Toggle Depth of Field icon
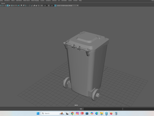The width and height of the screenshot is (154, 116). pos(28,5)
